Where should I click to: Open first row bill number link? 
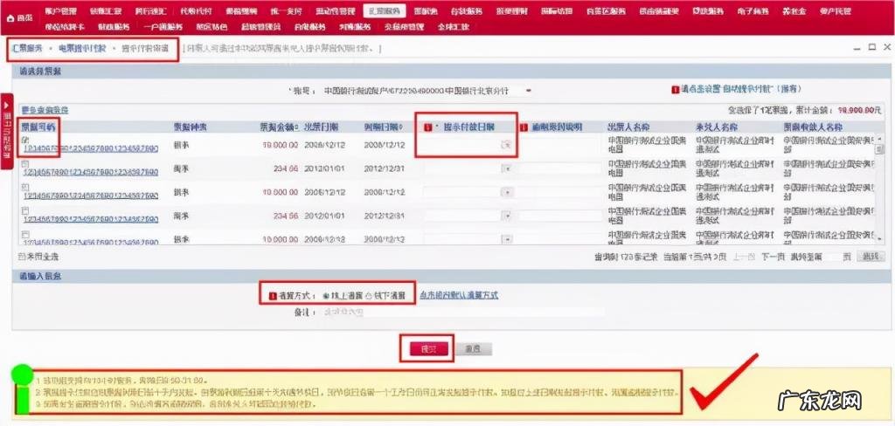[x=91, y=148]
